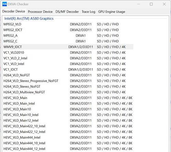Open the DS/MF Decoder tab
171x152 pixels.
tap(67, 12)
